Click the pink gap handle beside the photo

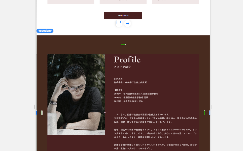[105, 113]
